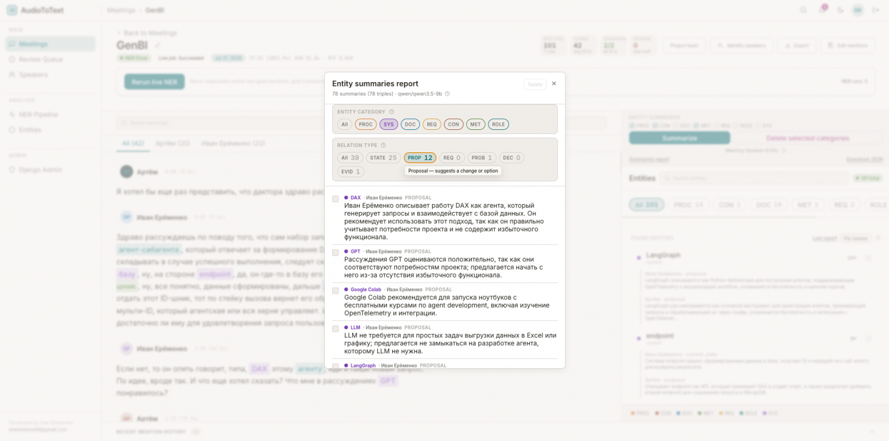889x441 pixels.
Task: Click the Summarize button in the background panel
Action: 679,138
